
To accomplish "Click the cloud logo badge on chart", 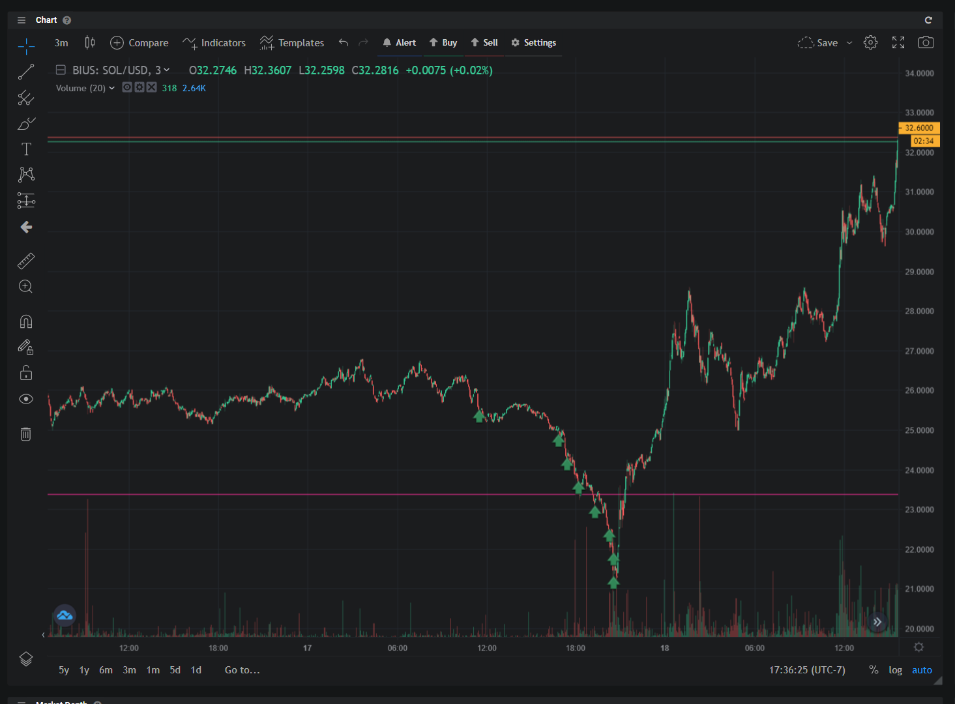I will [65, 615].
